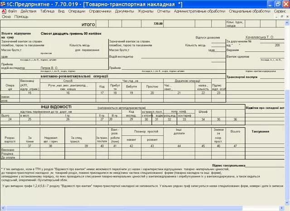Close the inner document window
The height and width of the screenshot is (211, 290).
287,17
